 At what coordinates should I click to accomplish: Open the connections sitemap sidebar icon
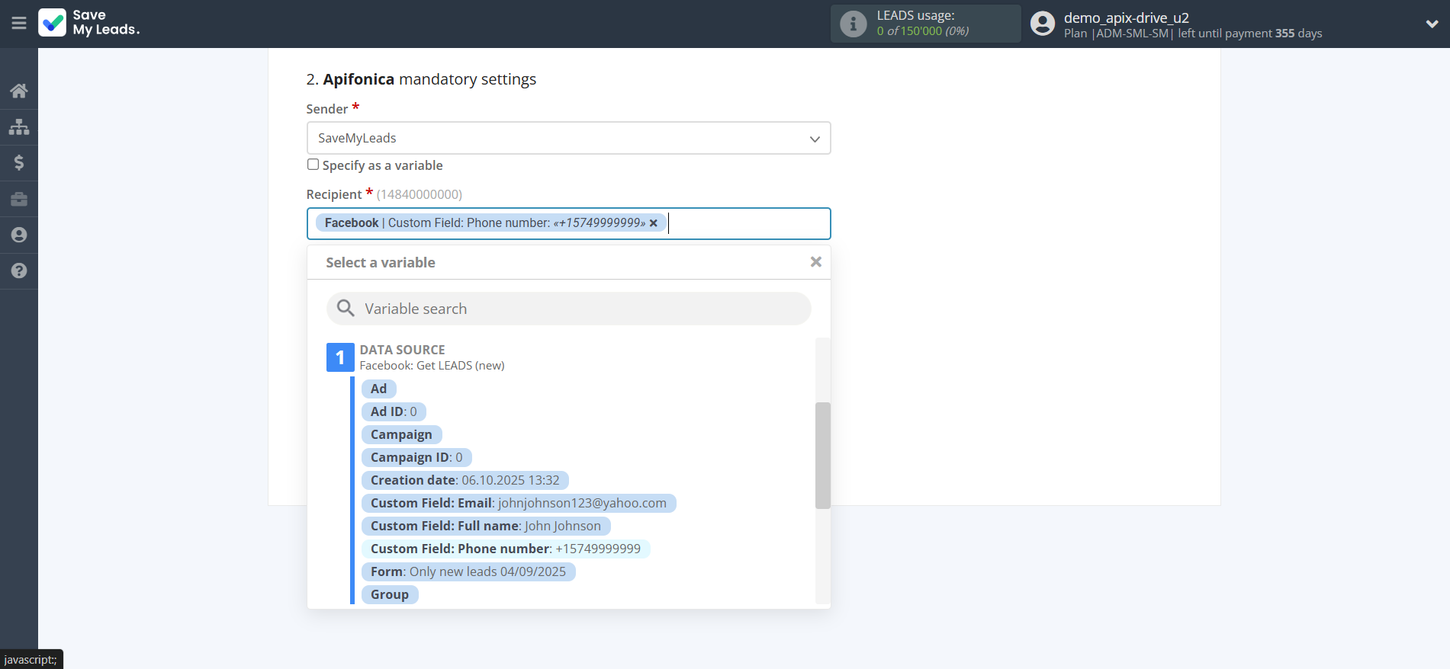tap(19, 126)
